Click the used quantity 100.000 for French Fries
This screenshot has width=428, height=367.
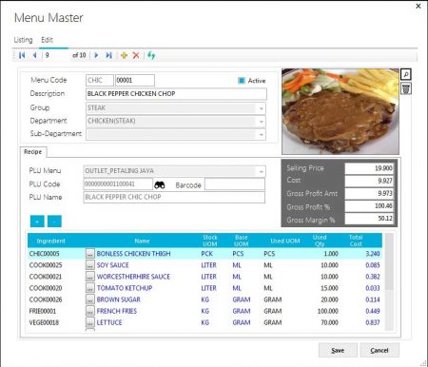[x=328, y=311]
